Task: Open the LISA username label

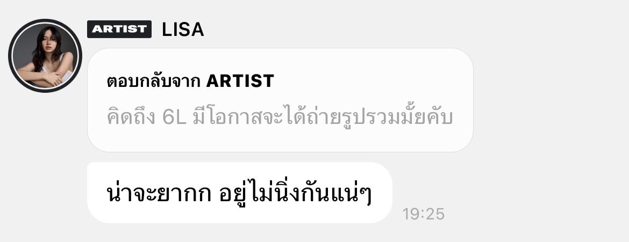Action: [x=183, y=30]
